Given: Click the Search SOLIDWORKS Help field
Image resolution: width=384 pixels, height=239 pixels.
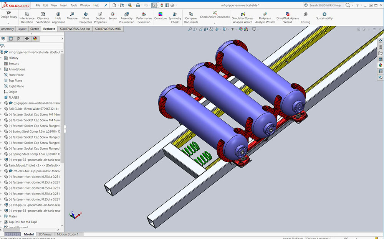Looking at the screenshot, I should coord(324,5).
